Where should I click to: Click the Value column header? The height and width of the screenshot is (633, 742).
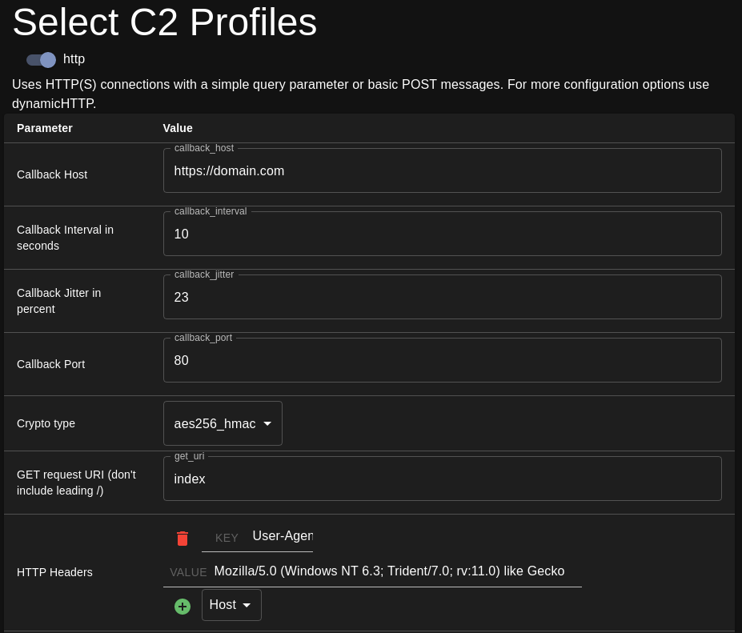(178, 128)
